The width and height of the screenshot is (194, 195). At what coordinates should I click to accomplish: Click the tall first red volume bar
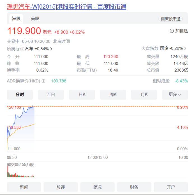8,171
